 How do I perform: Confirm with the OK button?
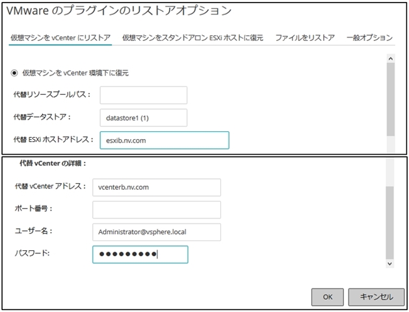tap(327, 297)
